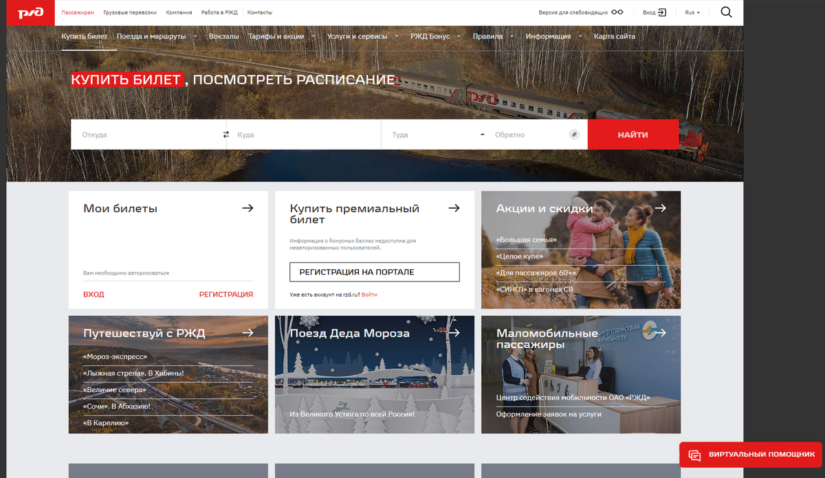Open the Вокзалы nav item
Screen dimensions: 825x478
[224, 36]
